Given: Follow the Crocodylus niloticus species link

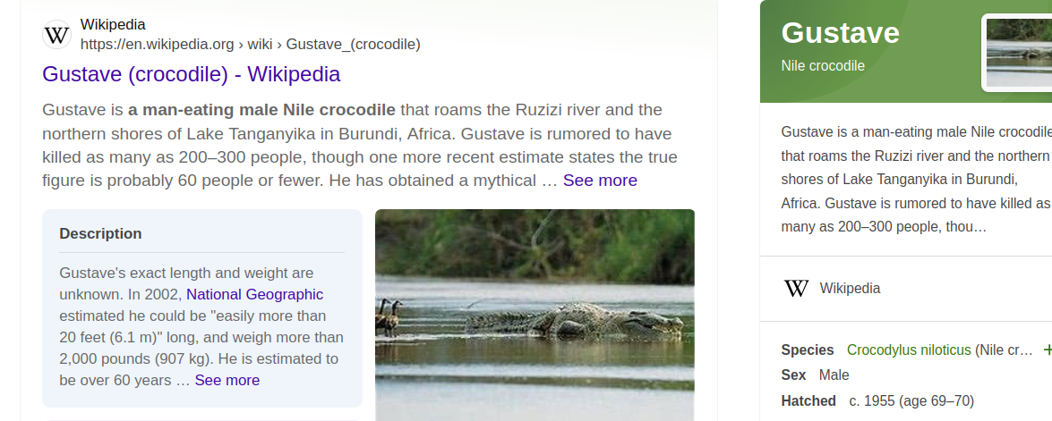Looking at the screenshot, I should [x=908, y=350].
